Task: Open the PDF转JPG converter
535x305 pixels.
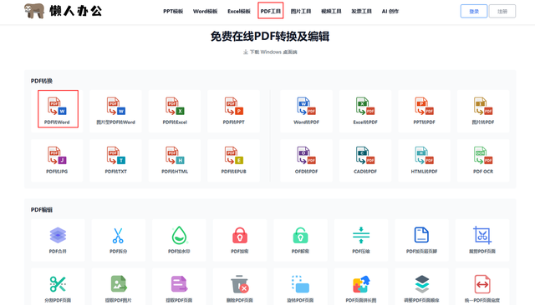Action: click(x=57, y=161)
